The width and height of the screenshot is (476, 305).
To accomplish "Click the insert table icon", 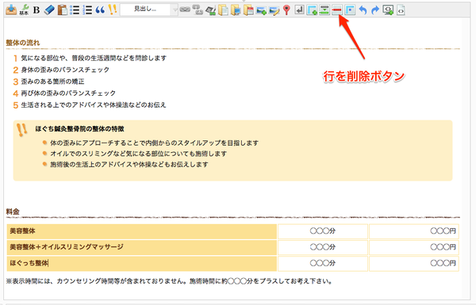I will tap(312, 10).
